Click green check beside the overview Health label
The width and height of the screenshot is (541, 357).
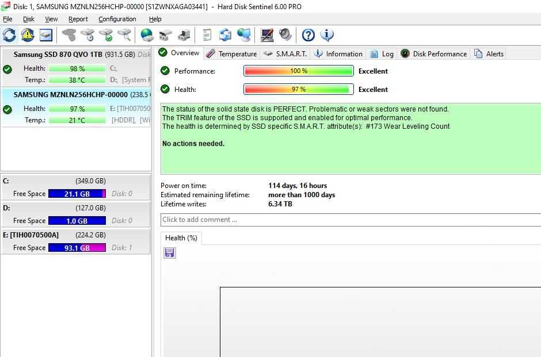pyautogui.click(x=165, y=89)
